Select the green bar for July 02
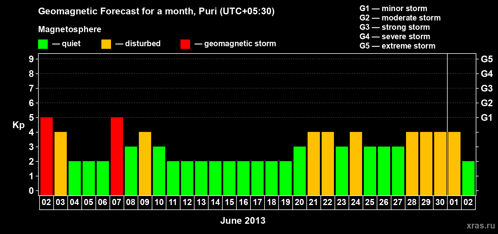 coord(468,178)
